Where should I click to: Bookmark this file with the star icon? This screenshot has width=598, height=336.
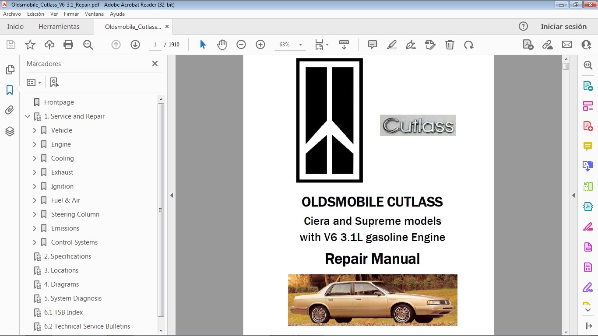pyautogui.click(x=30, y=45)
